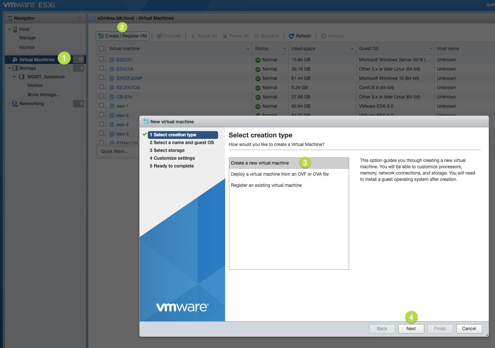Click the page title icon beside e2mlesx.lab.local

(x=93, y=18)
